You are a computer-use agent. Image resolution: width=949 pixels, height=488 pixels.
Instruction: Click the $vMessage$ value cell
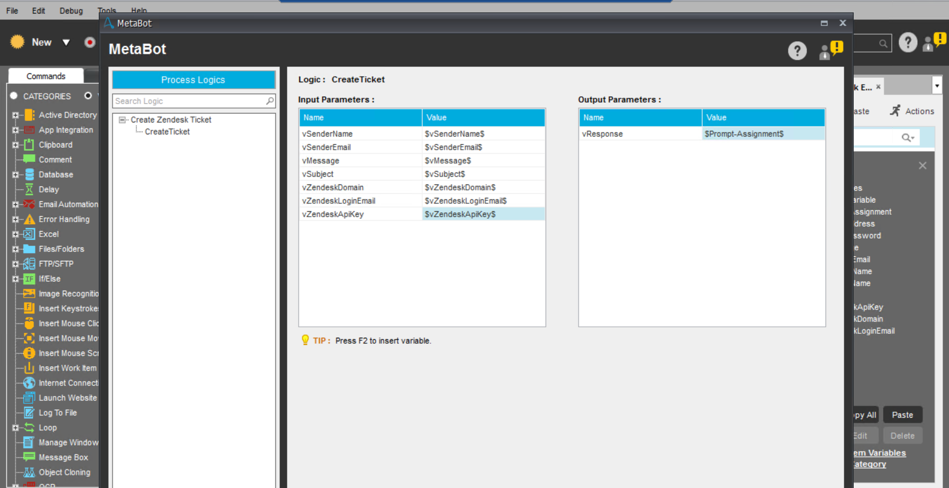(x=483, y=161)
